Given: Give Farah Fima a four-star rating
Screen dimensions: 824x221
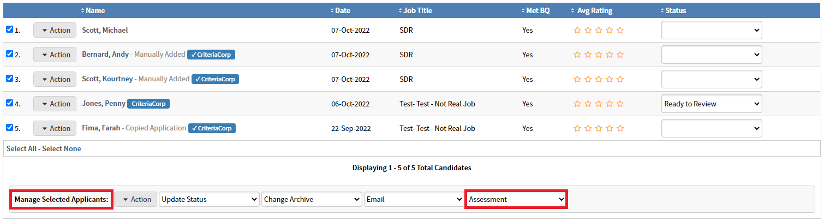Looking at the screenshot, I should (610, 128).
